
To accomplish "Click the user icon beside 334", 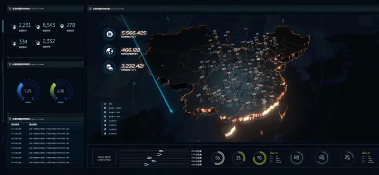I will 14,43.
